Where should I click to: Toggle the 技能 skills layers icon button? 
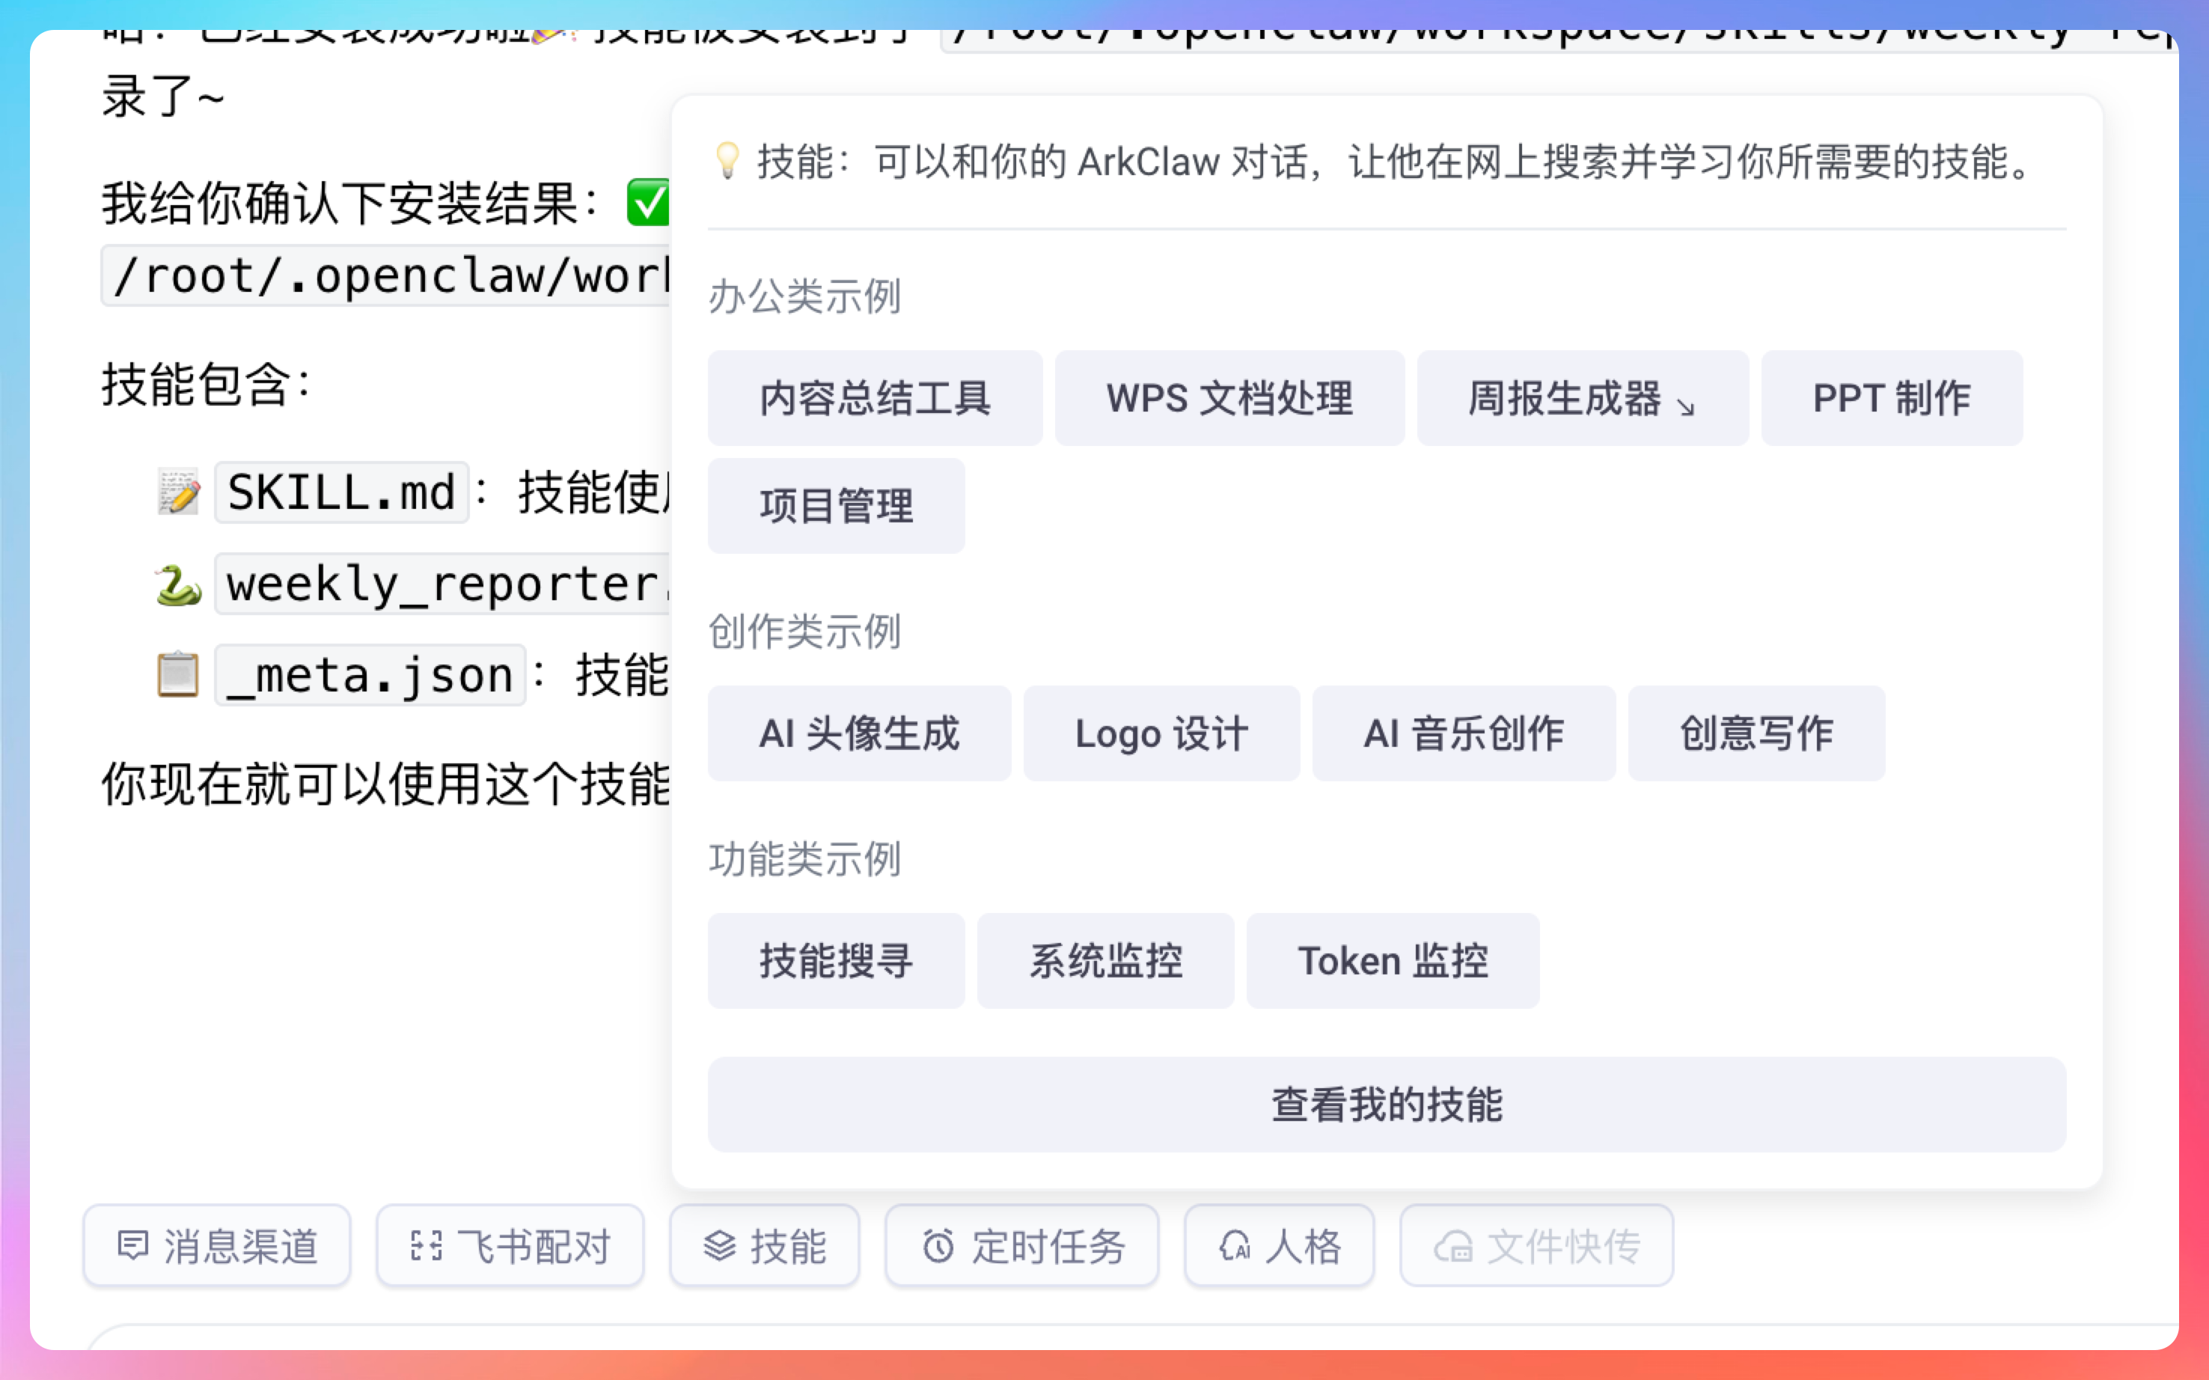(x=765, y=1246)
